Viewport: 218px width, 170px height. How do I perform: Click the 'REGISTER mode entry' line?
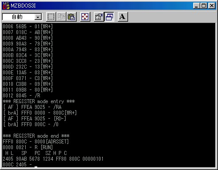click(39, 101)
